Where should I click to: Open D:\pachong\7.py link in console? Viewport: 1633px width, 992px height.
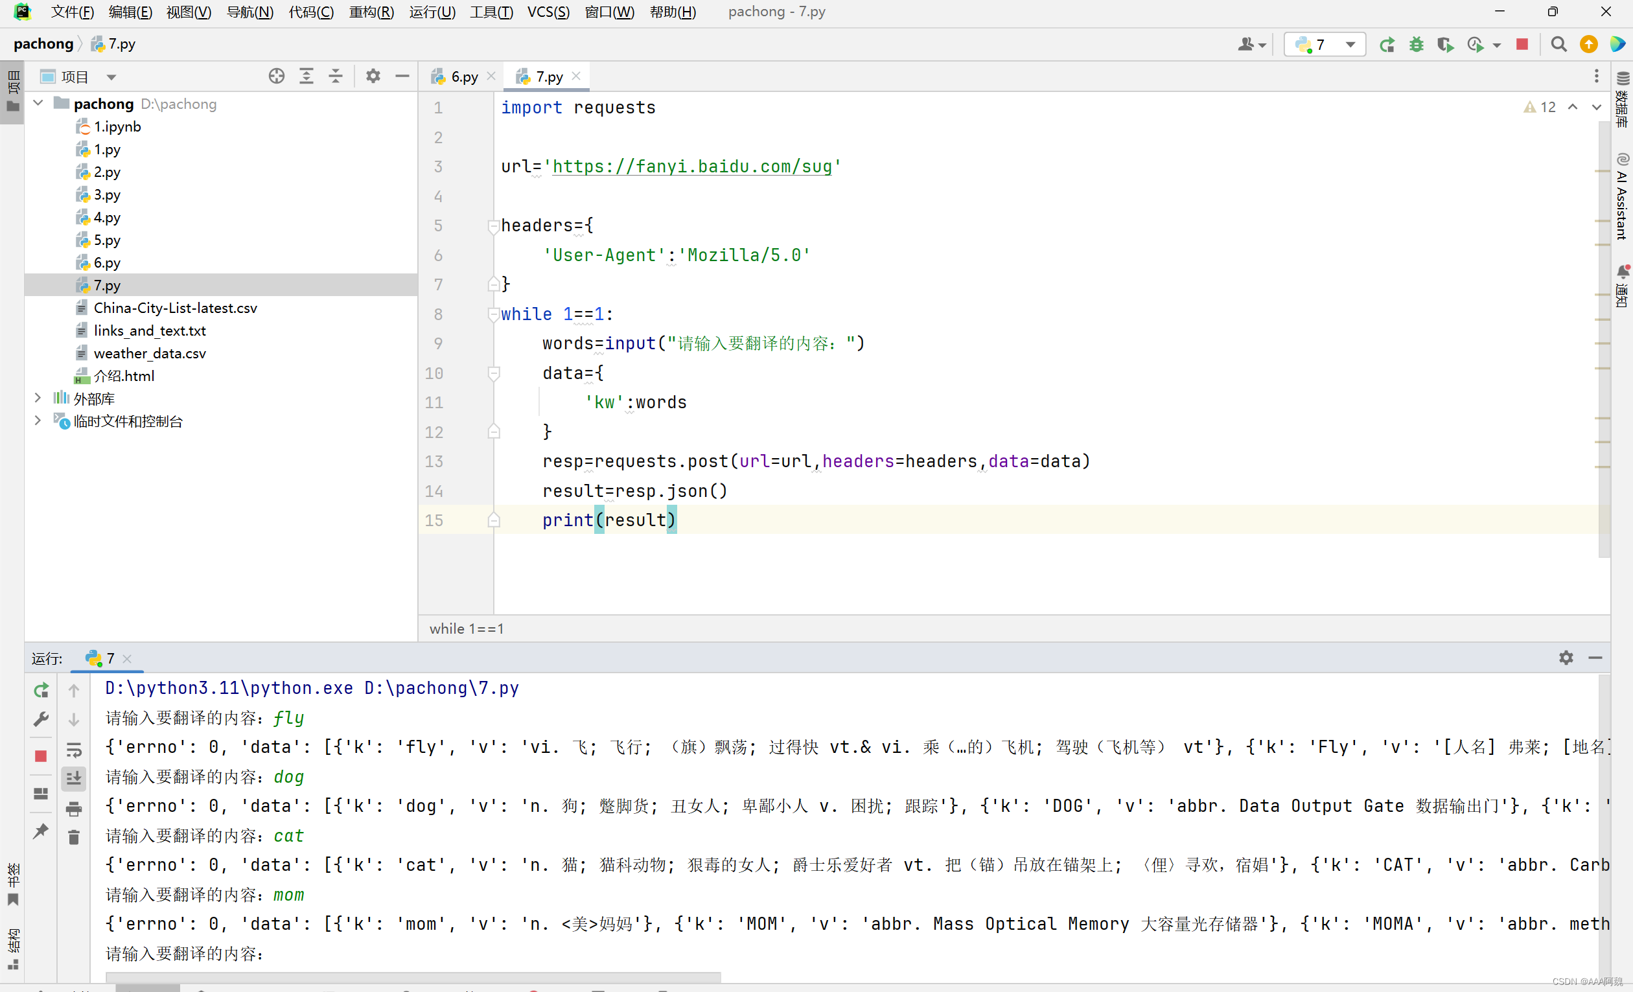[441, 688]
